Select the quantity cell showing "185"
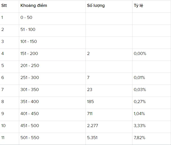Screen dimensions: 171x145 pos(90,102)
